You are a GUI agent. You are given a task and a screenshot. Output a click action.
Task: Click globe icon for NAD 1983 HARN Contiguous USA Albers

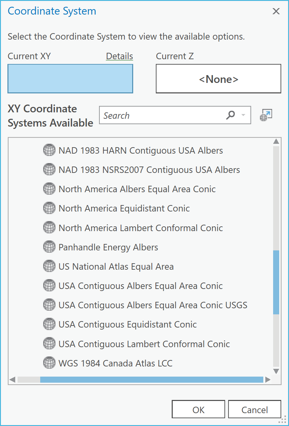49,150
